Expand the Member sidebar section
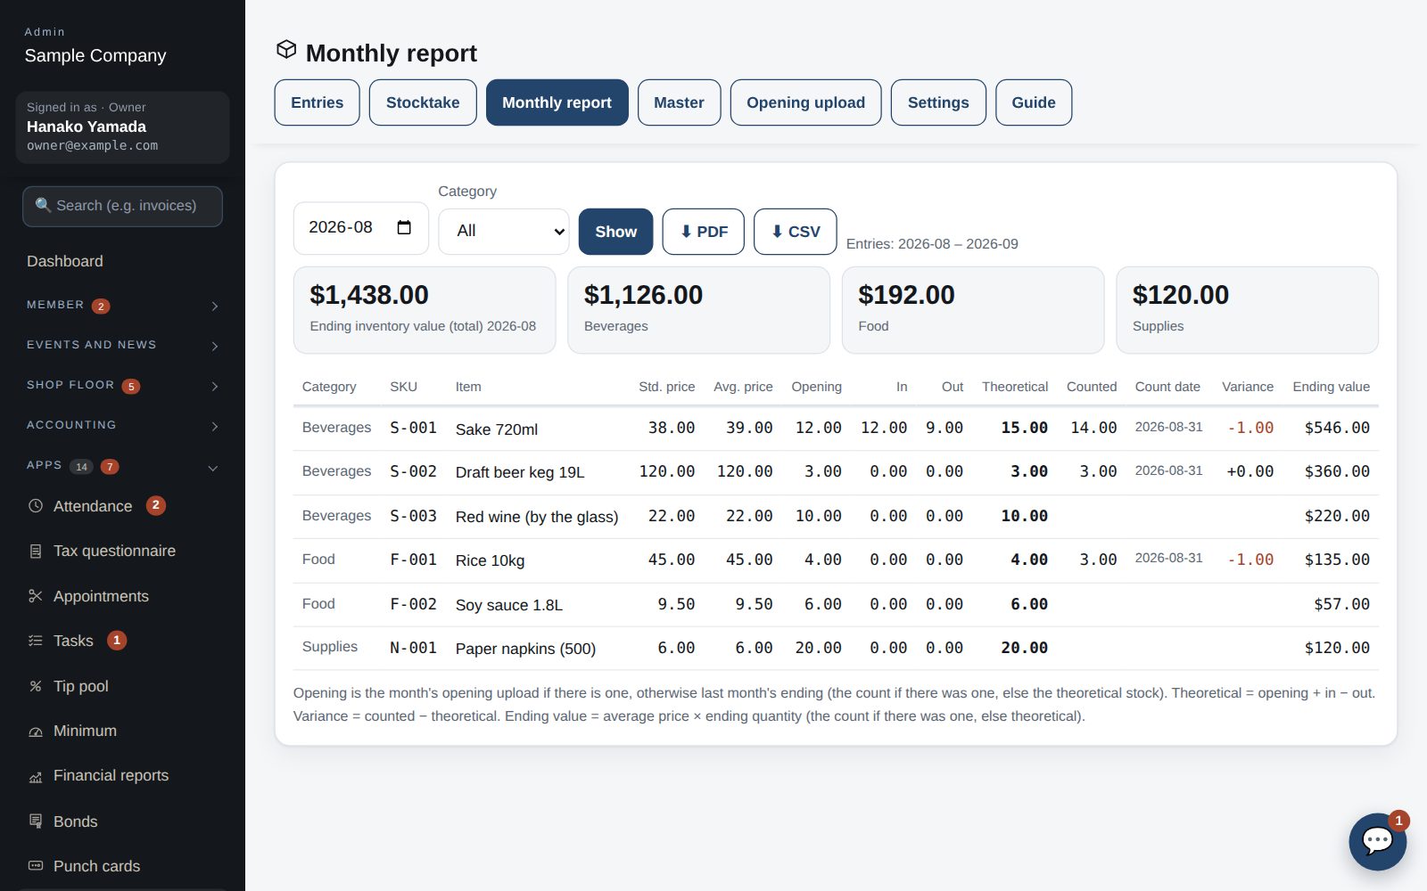 (x=122, y=306)
